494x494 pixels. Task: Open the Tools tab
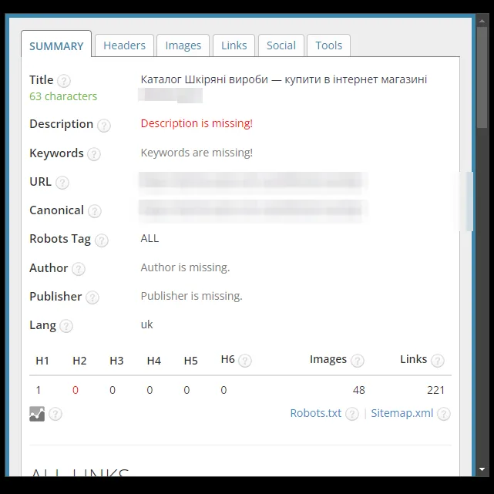(328, 45)
